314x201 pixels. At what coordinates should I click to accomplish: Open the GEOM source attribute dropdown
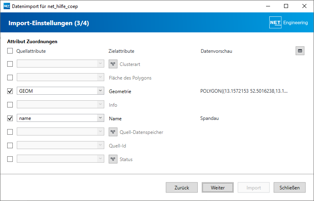pos(60,91)
